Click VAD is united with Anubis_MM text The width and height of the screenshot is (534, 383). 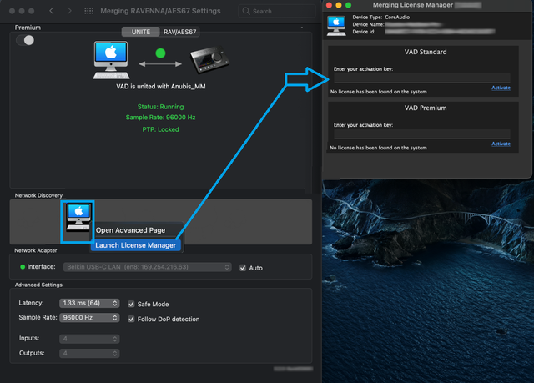pos(161,87)
